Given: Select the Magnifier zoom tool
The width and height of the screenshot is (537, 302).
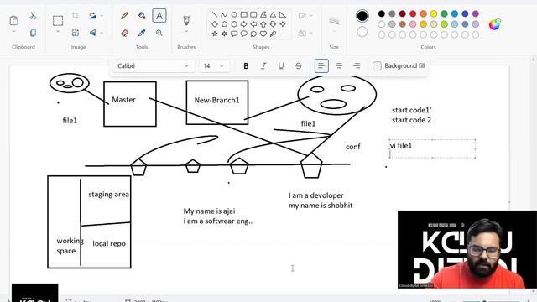Looking at the screenshot, I should (159, 33).
